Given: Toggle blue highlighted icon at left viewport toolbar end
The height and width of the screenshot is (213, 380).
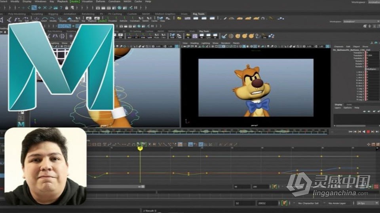Looking at the screenshot, I should click(177, 46).
